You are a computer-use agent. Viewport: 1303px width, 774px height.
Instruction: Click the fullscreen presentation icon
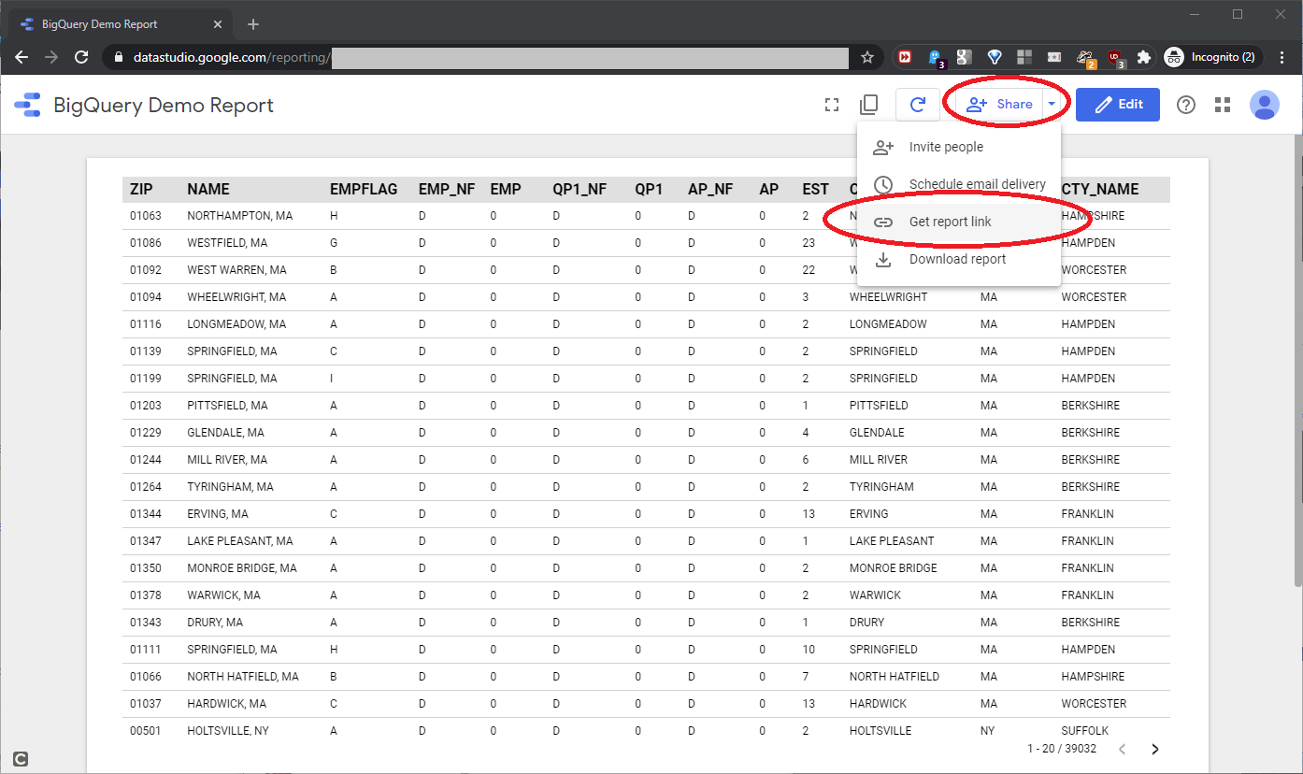pyautogui.click(x=831, y=105)
